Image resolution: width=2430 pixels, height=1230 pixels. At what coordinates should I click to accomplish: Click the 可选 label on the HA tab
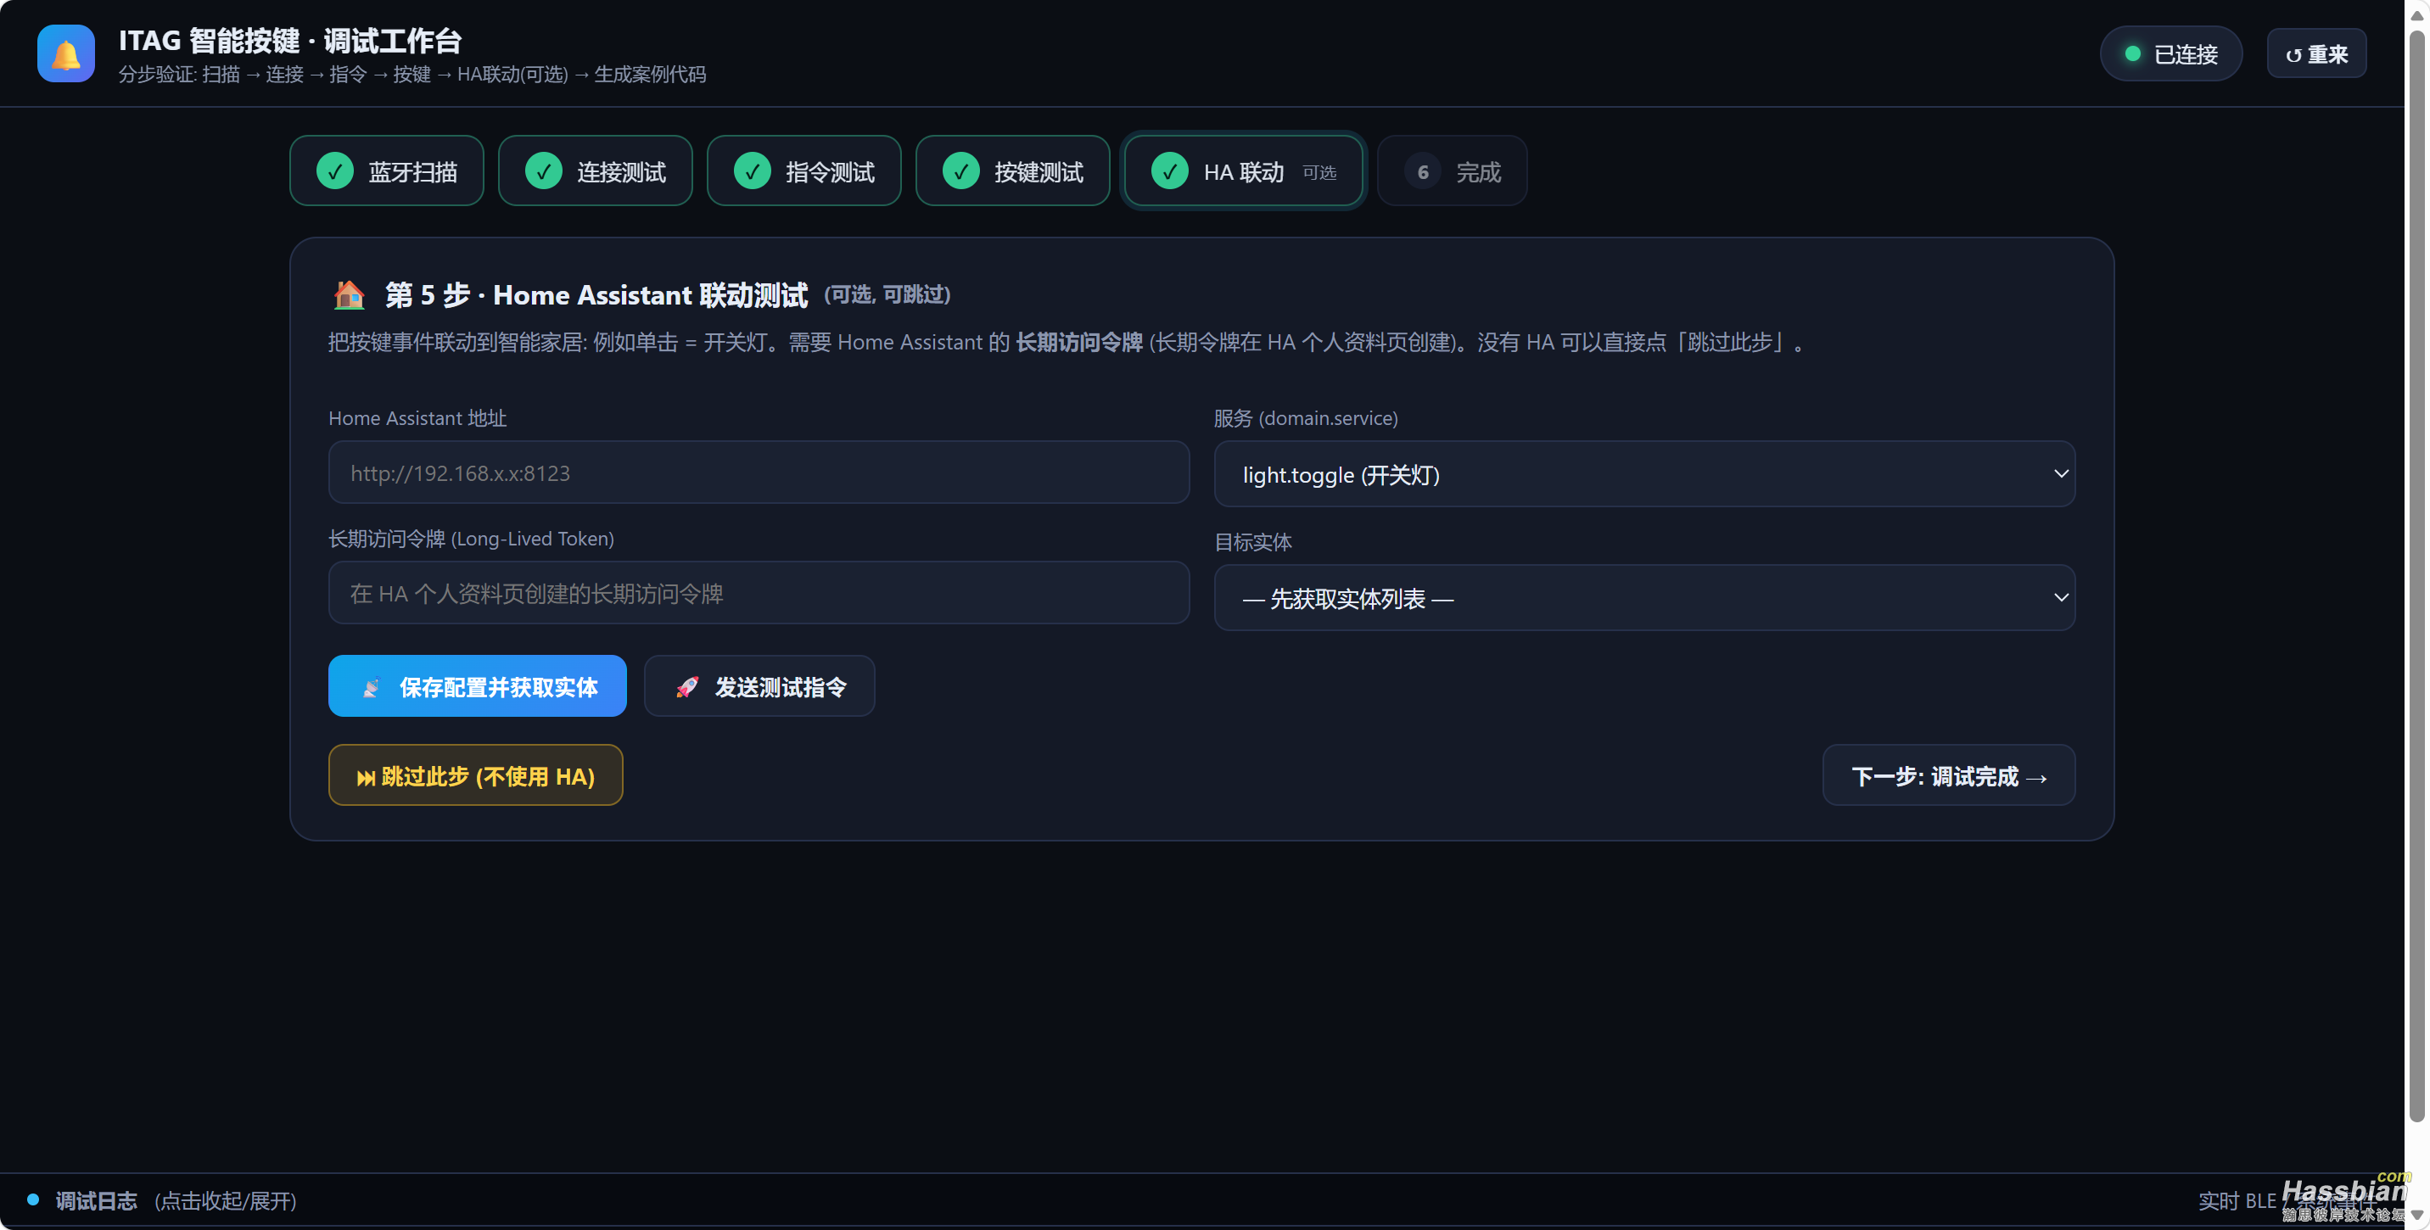tap(1319, 172)
